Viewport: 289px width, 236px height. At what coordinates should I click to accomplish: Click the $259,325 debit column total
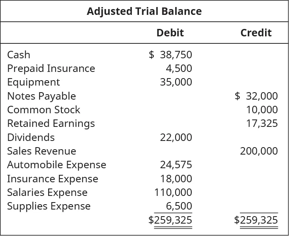point(170,220)
